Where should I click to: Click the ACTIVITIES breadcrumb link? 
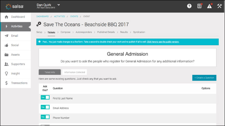pyautogui.click(x=59, y=16)
